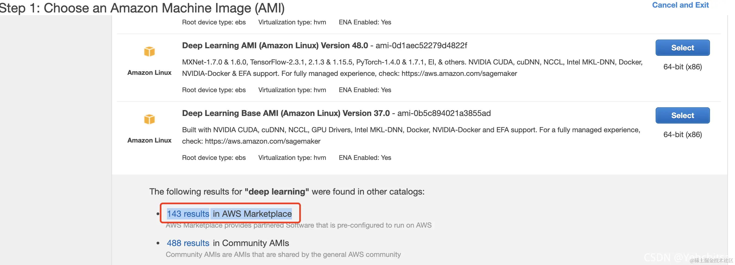Click the sagemaker URL in Version 48.0 description

[459, 74]
